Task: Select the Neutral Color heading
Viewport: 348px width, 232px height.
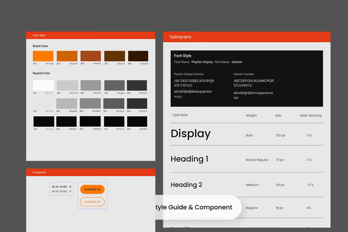Action: (41, 73)
